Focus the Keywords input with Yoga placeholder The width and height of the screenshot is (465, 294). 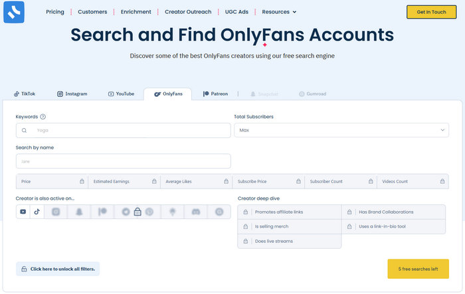coord(124,130)
